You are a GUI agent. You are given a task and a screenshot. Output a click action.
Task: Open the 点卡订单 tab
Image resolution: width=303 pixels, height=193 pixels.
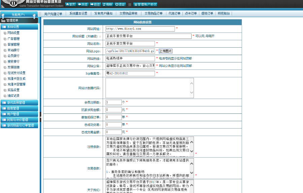pyautogui.click(x=191, y=13)
